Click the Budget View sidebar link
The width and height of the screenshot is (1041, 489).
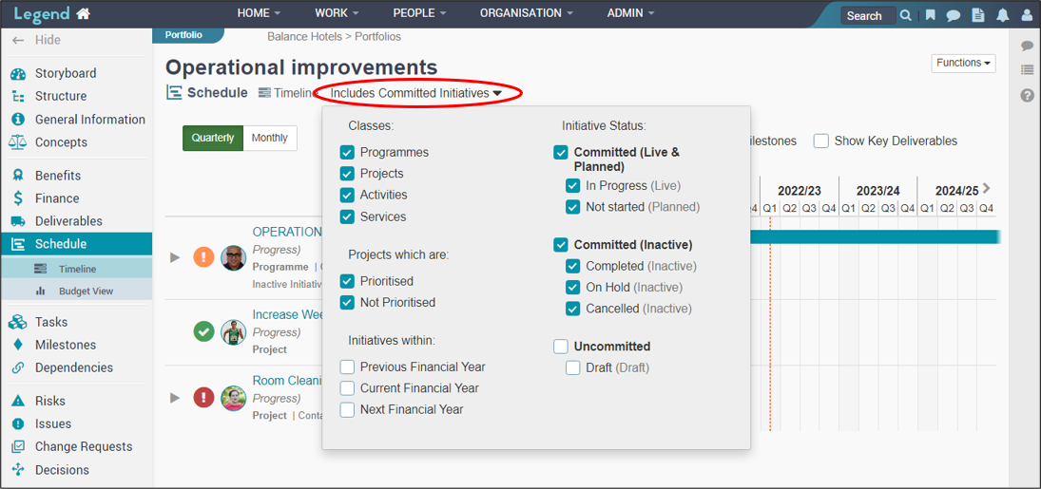pos(86,291)
